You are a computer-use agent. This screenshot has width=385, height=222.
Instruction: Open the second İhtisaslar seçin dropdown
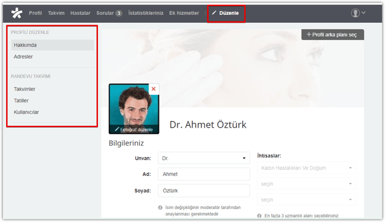click(x=306, y=184)
